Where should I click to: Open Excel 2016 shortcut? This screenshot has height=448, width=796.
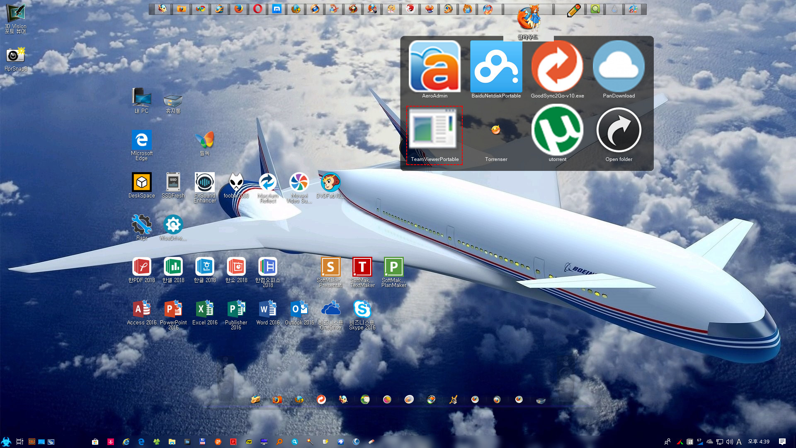(204, 312)
